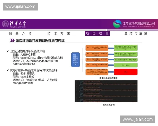
Task: Click the caption 数据格式示例
Action: tap(108, 104)
